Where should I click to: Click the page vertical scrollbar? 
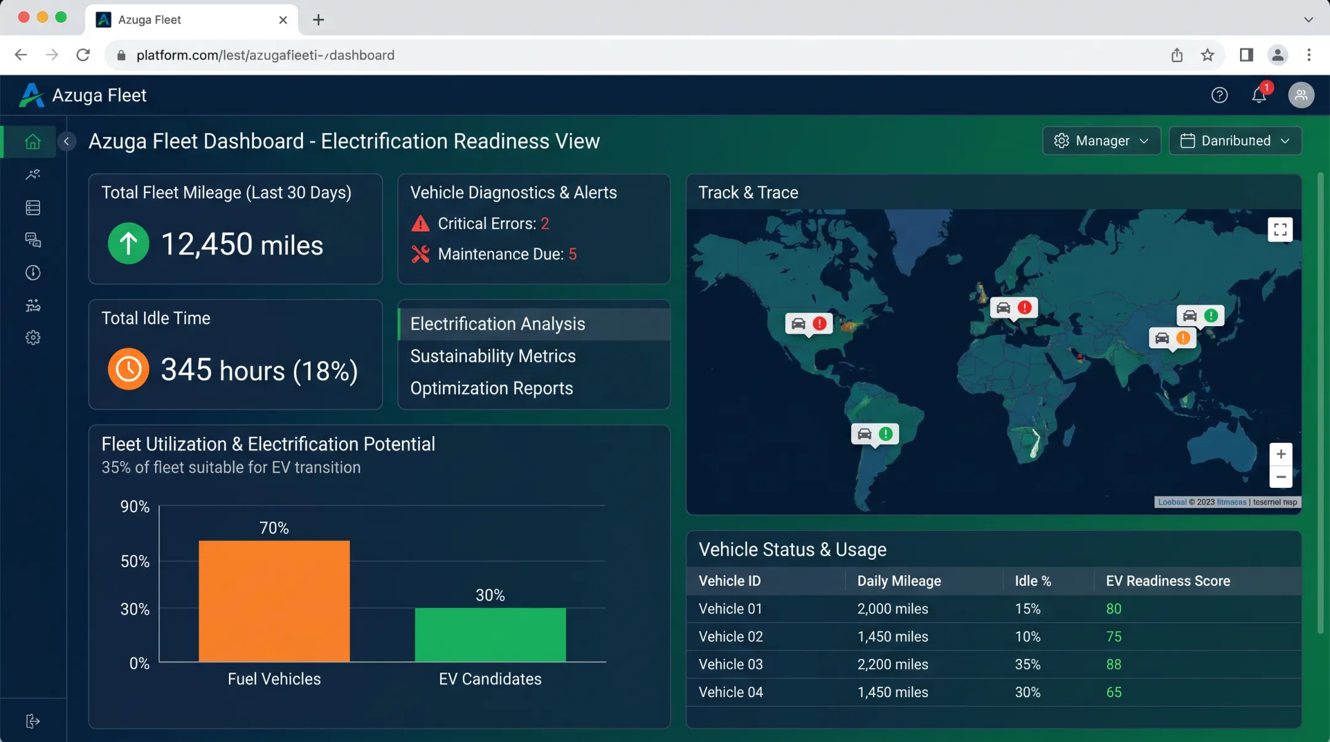[x=1320, y=403]
